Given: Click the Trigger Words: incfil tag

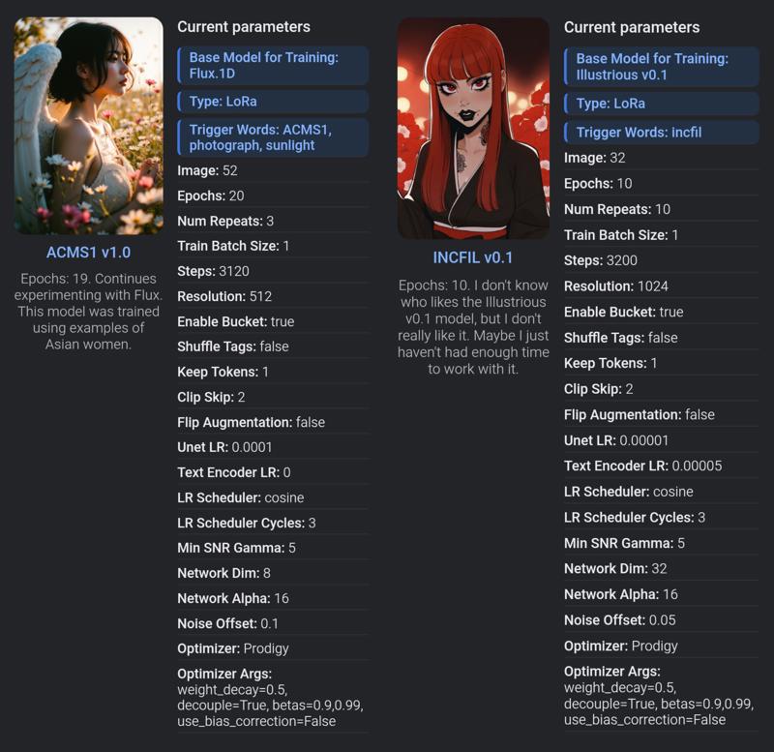Looking at the screenshot, I should 661,132.
